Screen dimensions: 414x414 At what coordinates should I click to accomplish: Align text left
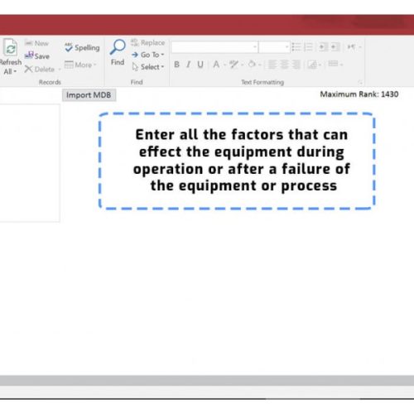click(272, 65)
